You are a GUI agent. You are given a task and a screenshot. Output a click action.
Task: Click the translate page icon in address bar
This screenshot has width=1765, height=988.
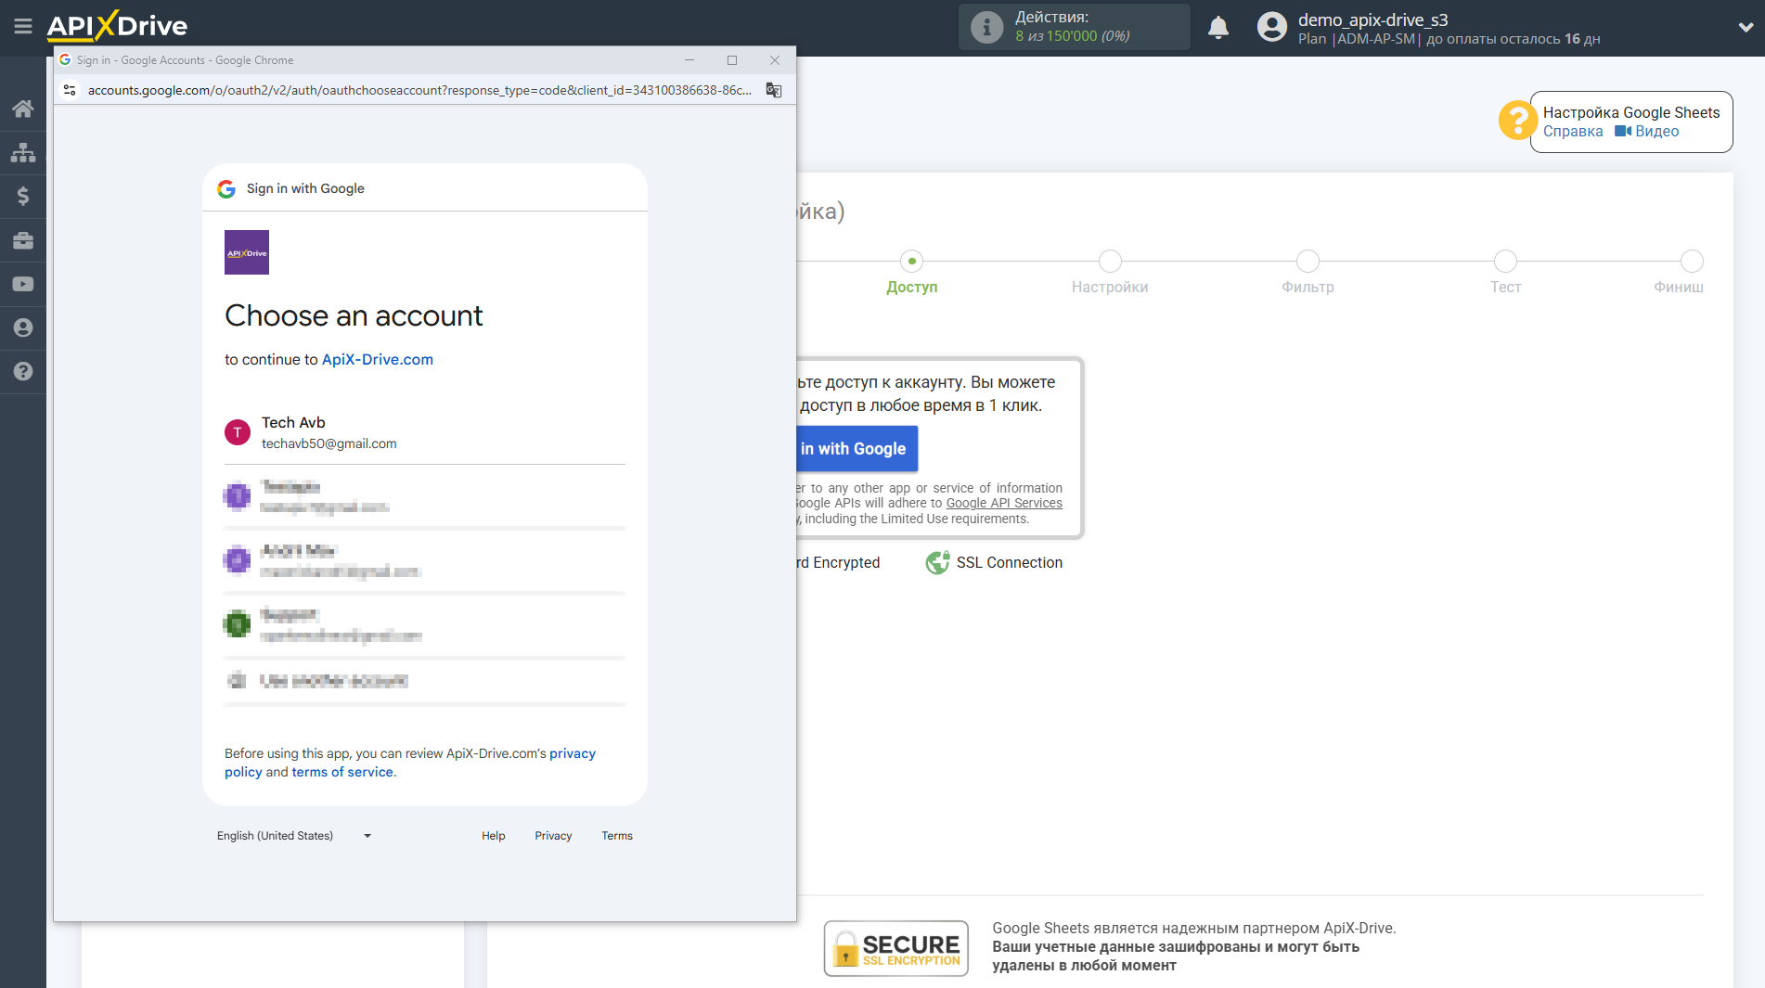773,90
